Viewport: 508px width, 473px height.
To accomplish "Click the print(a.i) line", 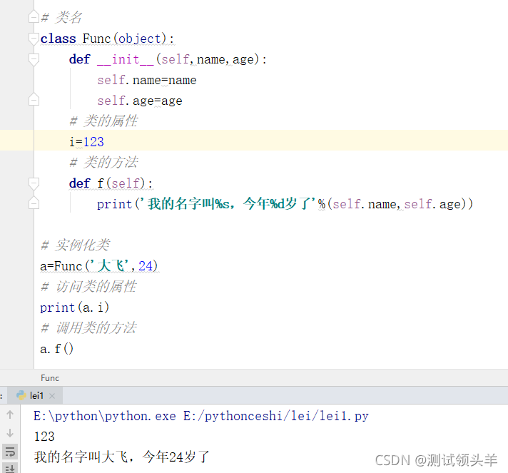I will 74,307.
